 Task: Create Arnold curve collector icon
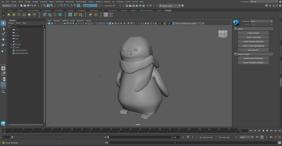point(55,15)
